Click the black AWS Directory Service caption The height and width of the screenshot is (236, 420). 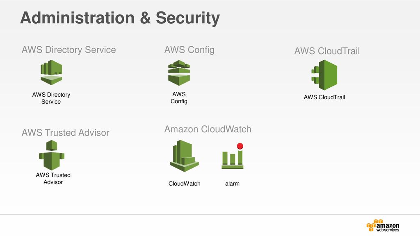tap(51, 98)
